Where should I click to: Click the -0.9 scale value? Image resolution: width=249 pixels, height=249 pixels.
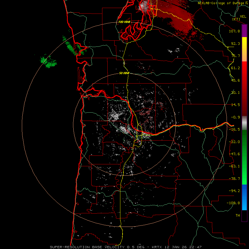tap(235, 117)
